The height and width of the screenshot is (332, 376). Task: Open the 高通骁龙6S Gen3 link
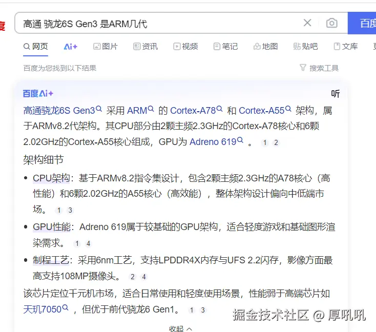pos(59,111)
